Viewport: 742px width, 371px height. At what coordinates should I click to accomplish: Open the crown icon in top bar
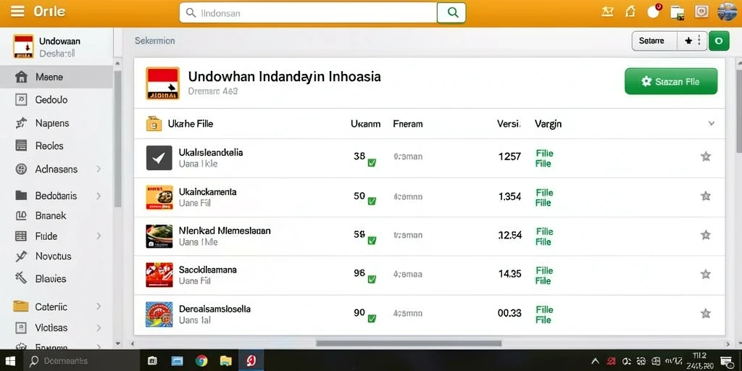(x=607, y=12)
